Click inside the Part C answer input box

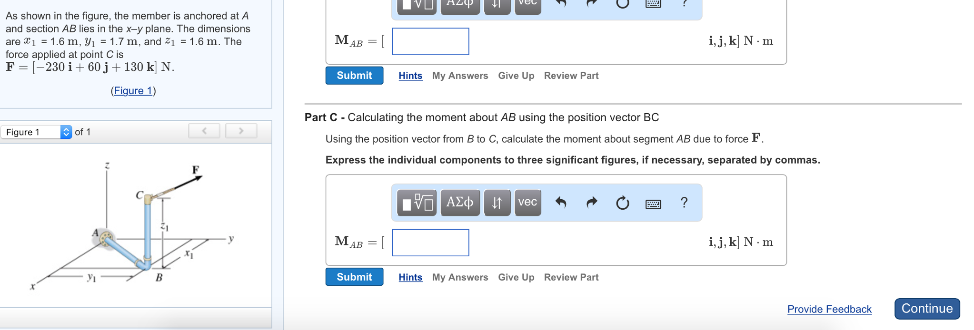point(429,243)
